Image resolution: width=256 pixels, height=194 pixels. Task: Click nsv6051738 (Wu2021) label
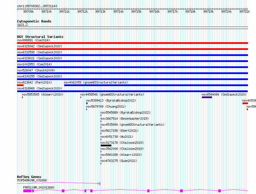pyautogui.click(x=117, y=137)
